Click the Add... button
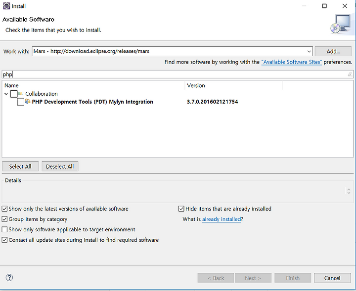The image size is (356, 291). (x=333, y=51)
